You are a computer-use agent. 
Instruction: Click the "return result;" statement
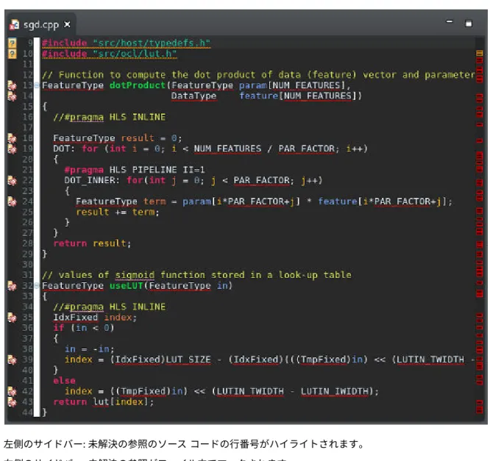point(92,243)
